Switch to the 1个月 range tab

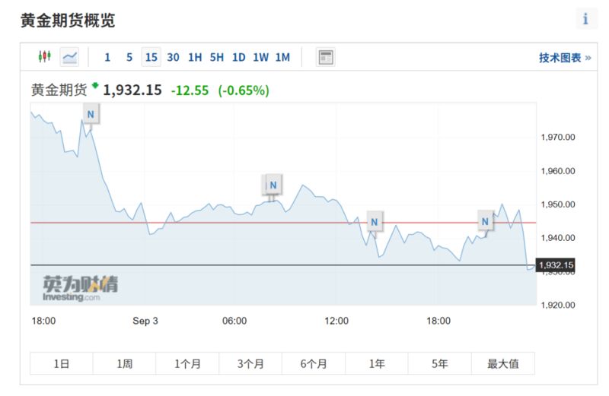point(187,363)
